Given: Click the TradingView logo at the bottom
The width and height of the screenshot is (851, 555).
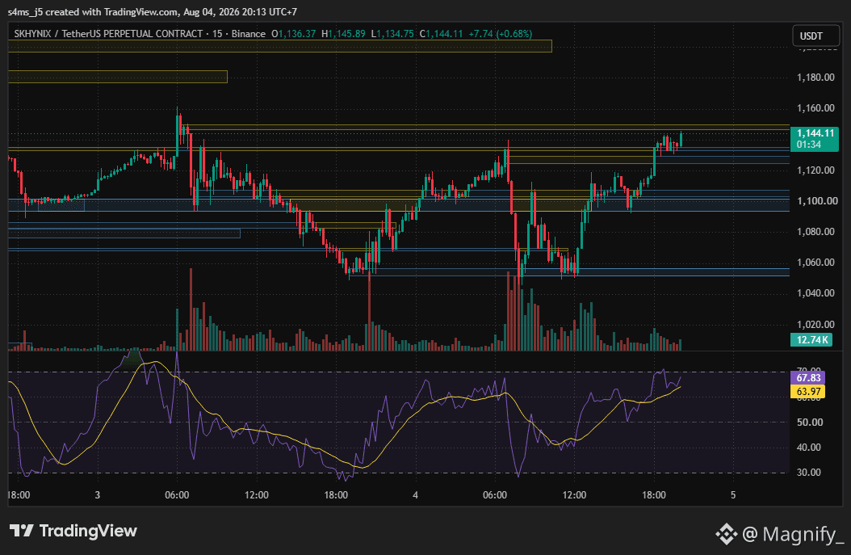Looking at the screenshot, I should click(x=73, y=531).
